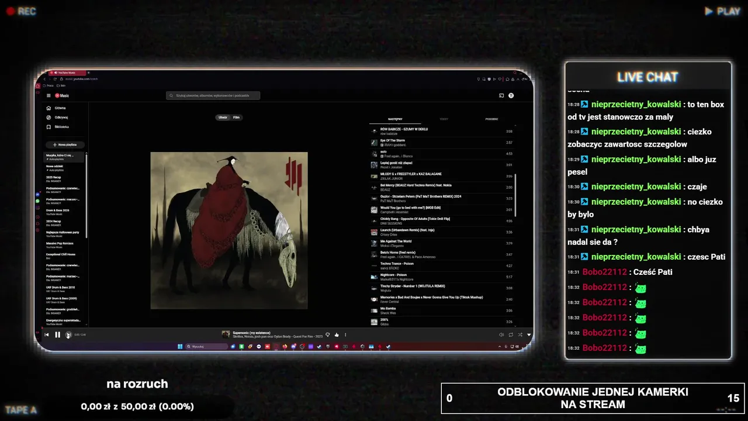
Task: Like Supersonic (my existence)
Action: (337, 335)
